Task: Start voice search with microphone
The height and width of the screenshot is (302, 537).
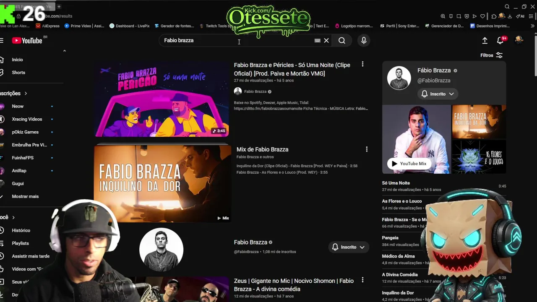Action: [x=364, y=40]
